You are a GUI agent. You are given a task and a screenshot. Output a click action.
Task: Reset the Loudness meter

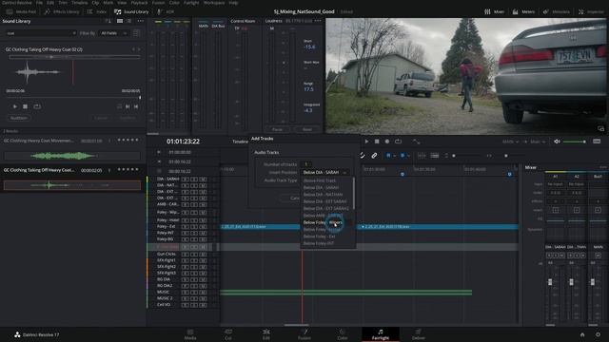click(306, 129)
